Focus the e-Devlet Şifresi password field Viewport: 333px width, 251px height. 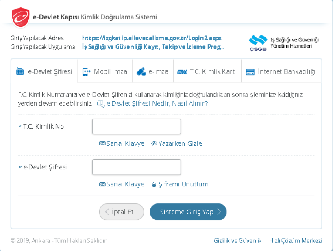pyautogui.click(x=137, y=167)
